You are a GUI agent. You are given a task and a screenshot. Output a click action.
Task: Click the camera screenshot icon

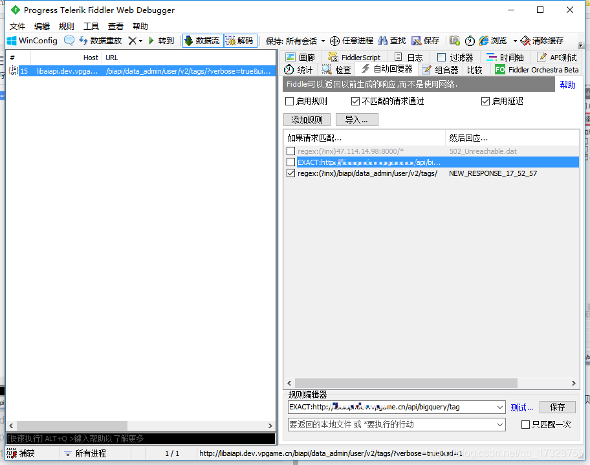455,41
